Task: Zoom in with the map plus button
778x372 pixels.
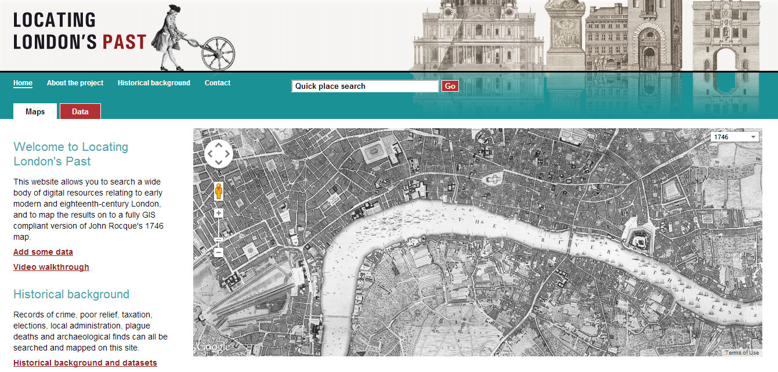Action: coord(219,214)
